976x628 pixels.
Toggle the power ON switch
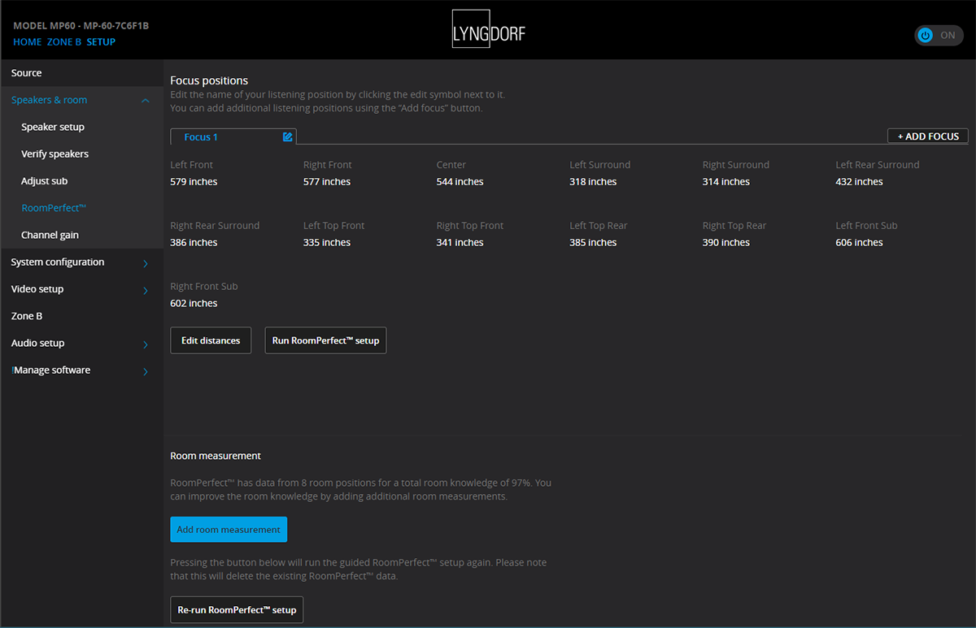[x=939, y=36]
